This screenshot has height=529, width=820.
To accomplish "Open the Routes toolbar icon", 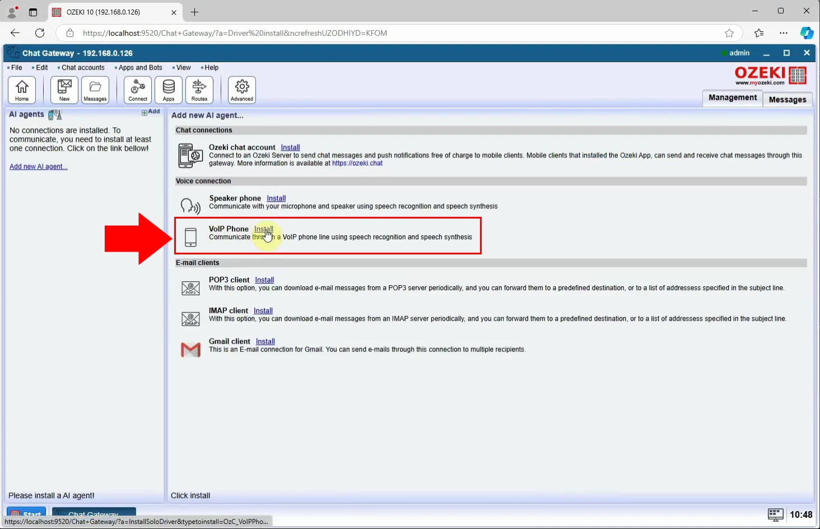I will (x=199, y=90).
